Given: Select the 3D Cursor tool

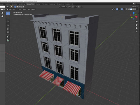Looking at the screenshot, I should (8, 17).
